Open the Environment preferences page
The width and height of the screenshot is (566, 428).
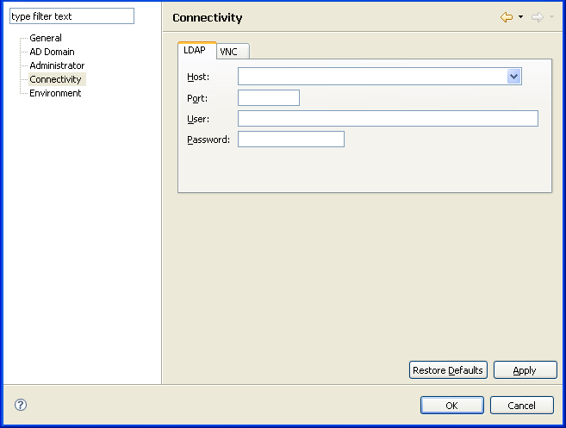click(55, 93)
